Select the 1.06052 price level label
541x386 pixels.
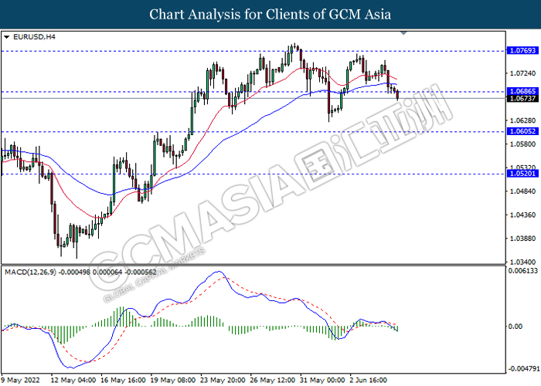[x=522, y=131]
